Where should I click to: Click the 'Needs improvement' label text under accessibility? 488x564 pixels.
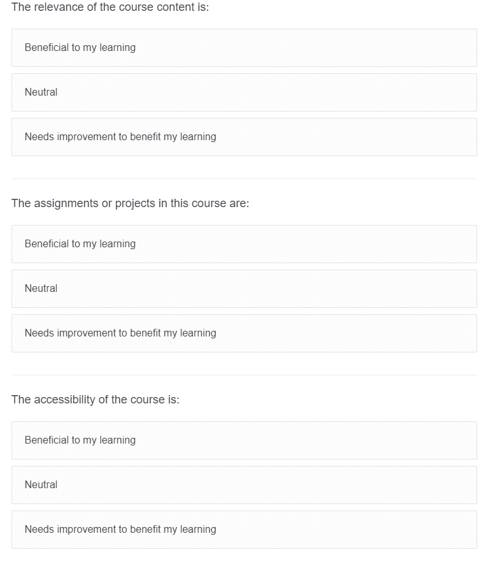(121, 530)
